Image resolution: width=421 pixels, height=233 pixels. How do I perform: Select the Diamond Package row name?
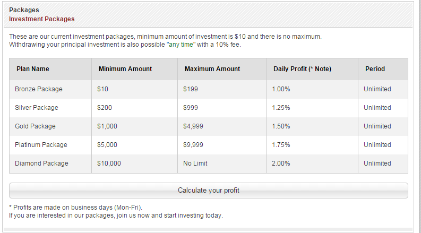[41, 163]
